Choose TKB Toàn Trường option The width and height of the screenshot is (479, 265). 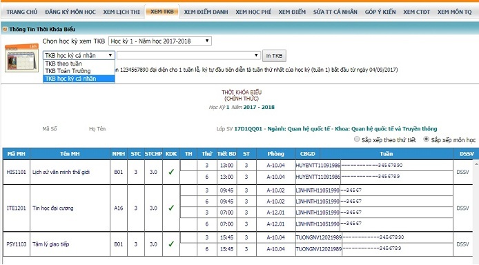79,71
